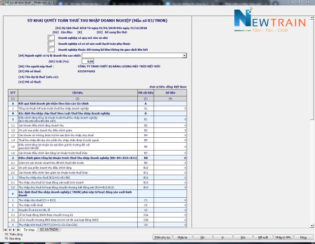Tick 'giao dịch liên kết' declaration checkbox
Screen dimensions: 315x244
point(51,49)
